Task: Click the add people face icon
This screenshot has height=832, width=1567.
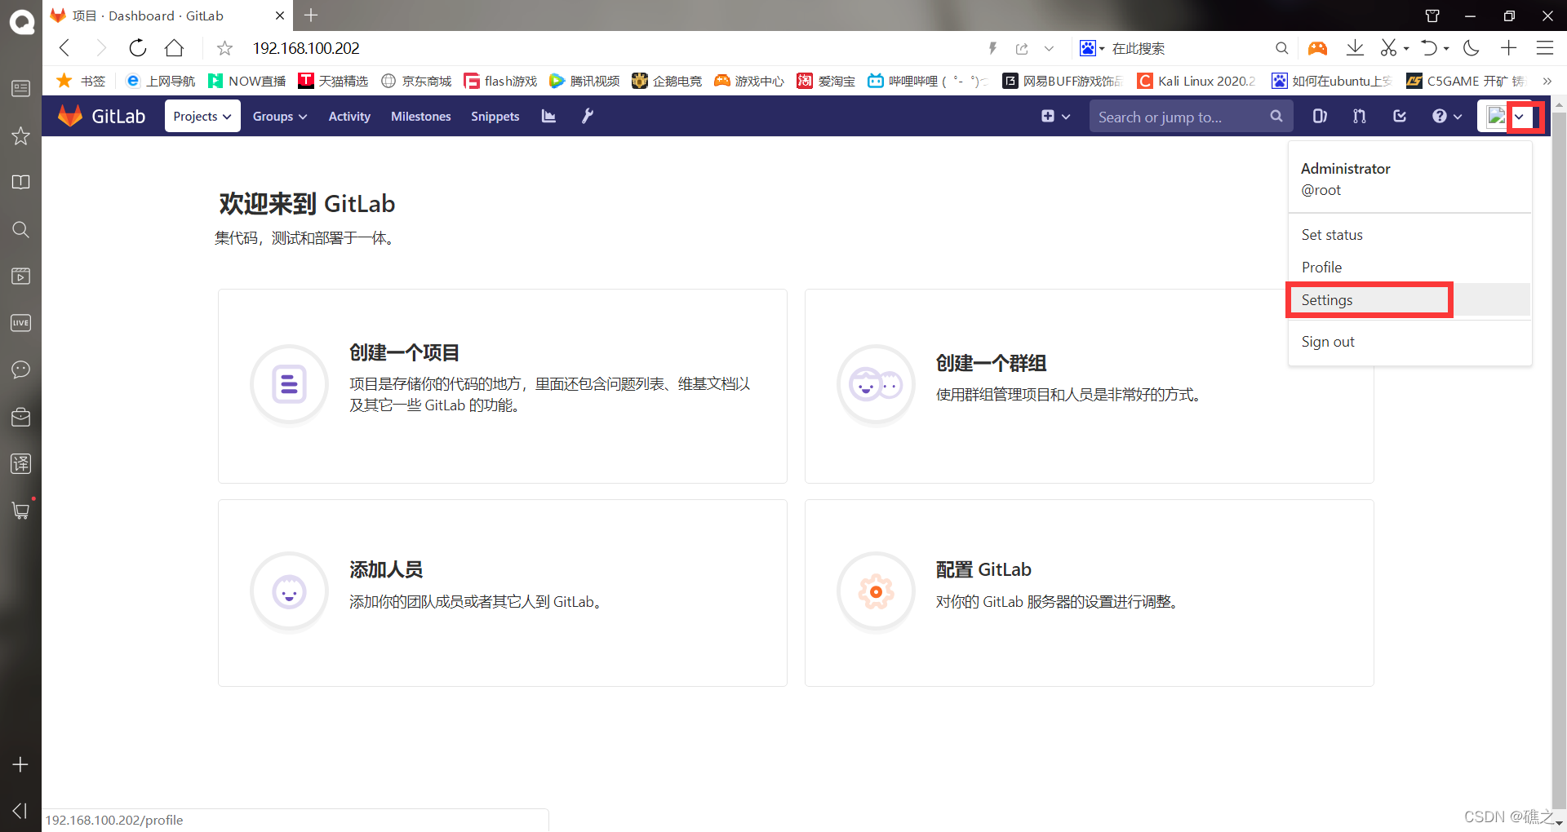Action: coord(289,591)
